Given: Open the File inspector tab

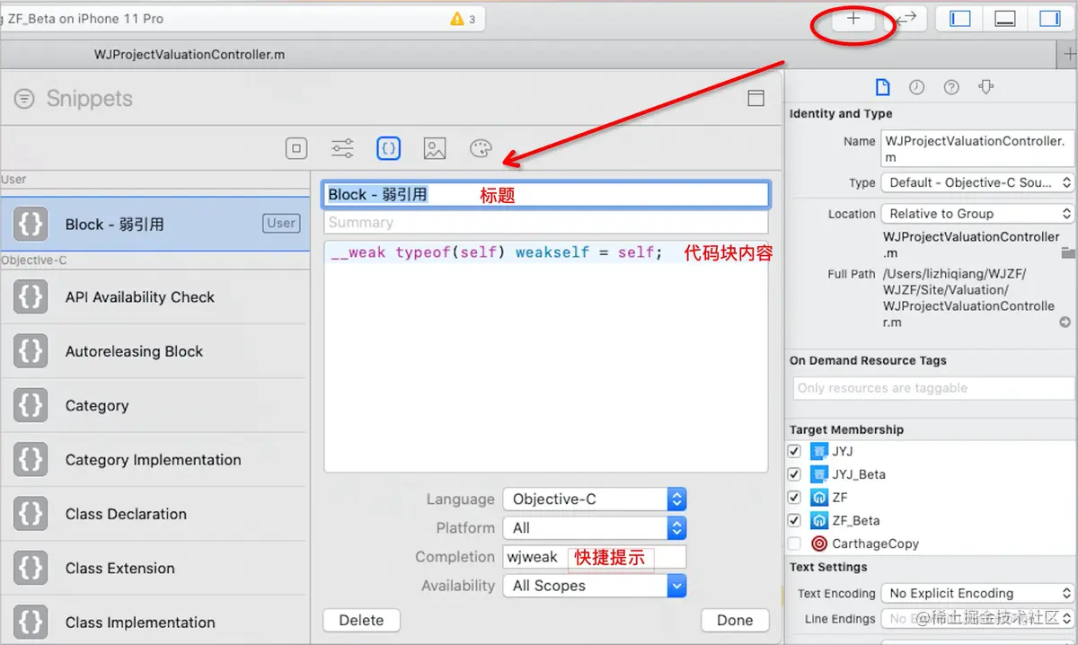Looking at the screenshot, I should tap(882, 87).
